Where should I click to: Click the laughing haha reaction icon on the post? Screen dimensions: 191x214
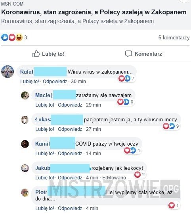point(19,37)
